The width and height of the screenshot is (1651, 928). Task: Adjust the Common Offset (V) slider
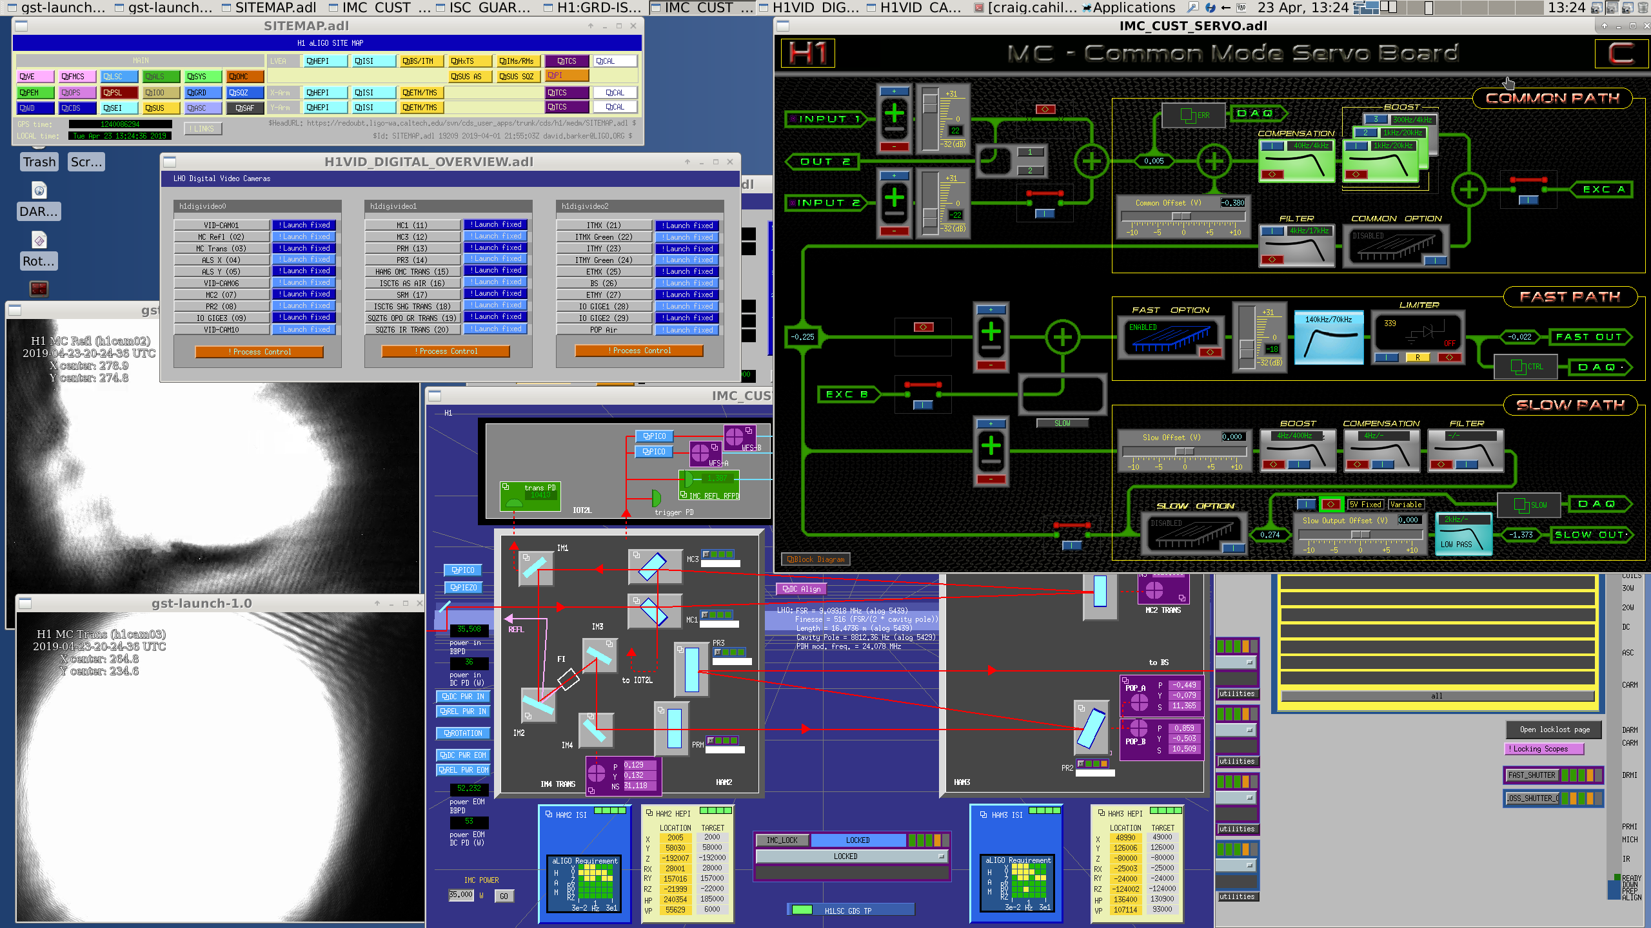1183,216
